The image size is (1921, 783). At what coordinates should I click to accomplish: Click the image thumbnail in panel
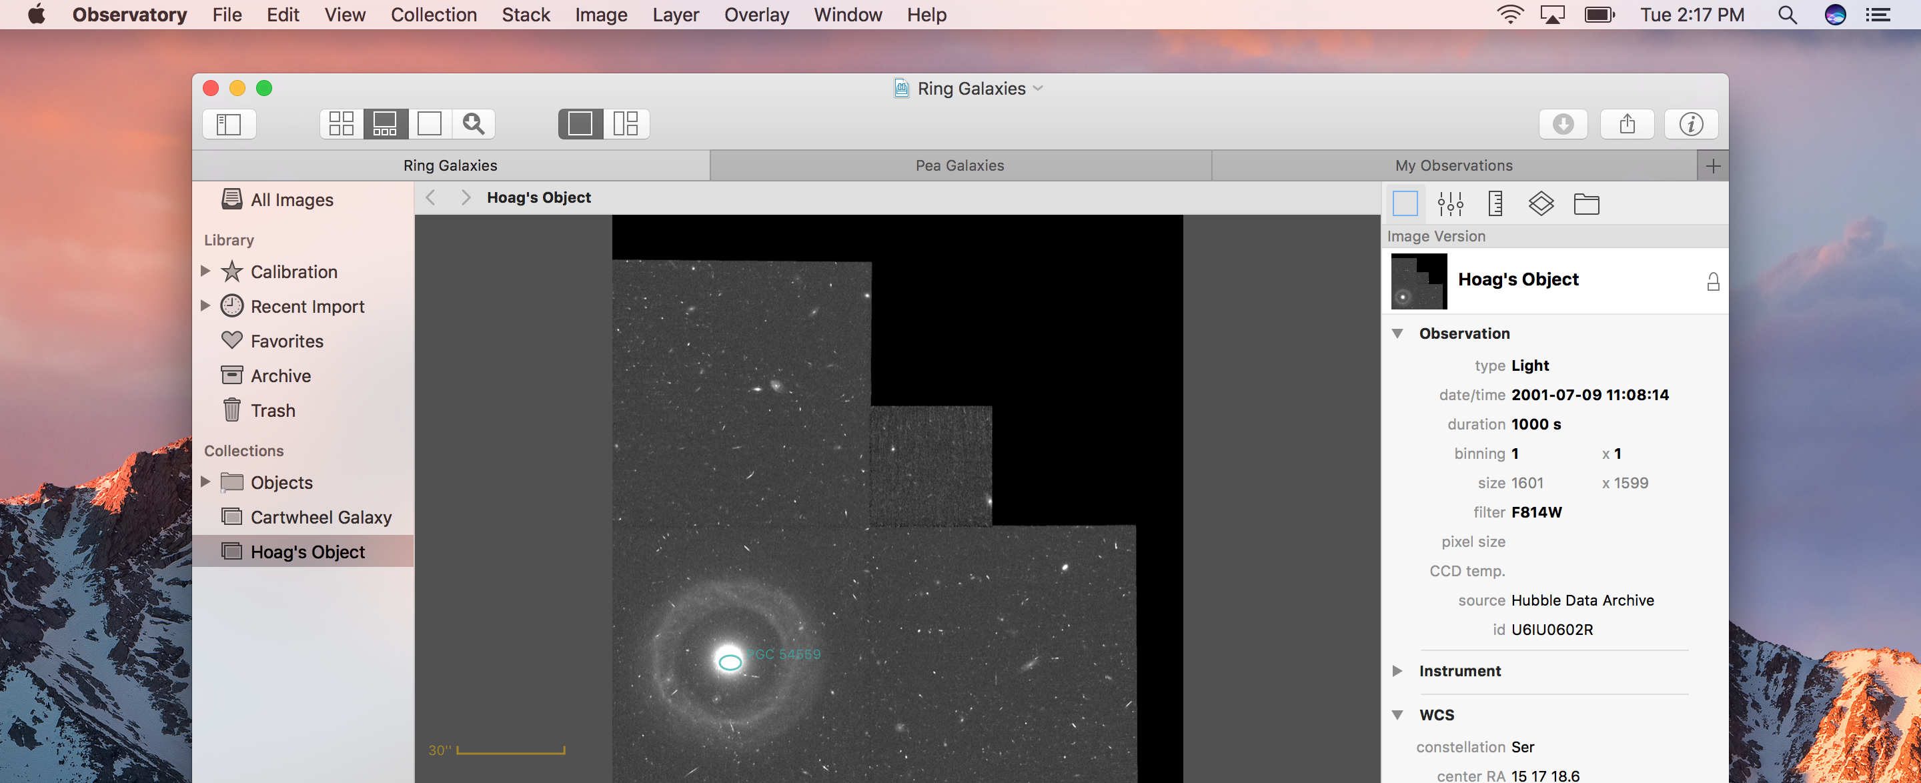[x=1416, y=281]
